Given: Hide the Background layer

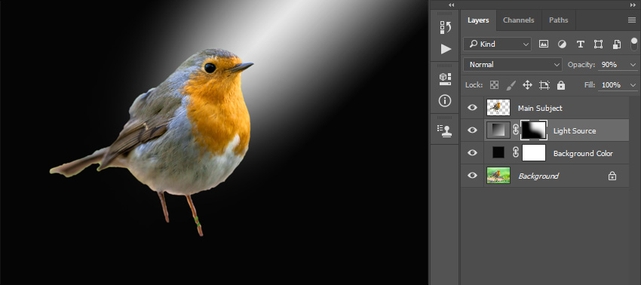Looking at the screenshot, I should [x=472, y=175].
